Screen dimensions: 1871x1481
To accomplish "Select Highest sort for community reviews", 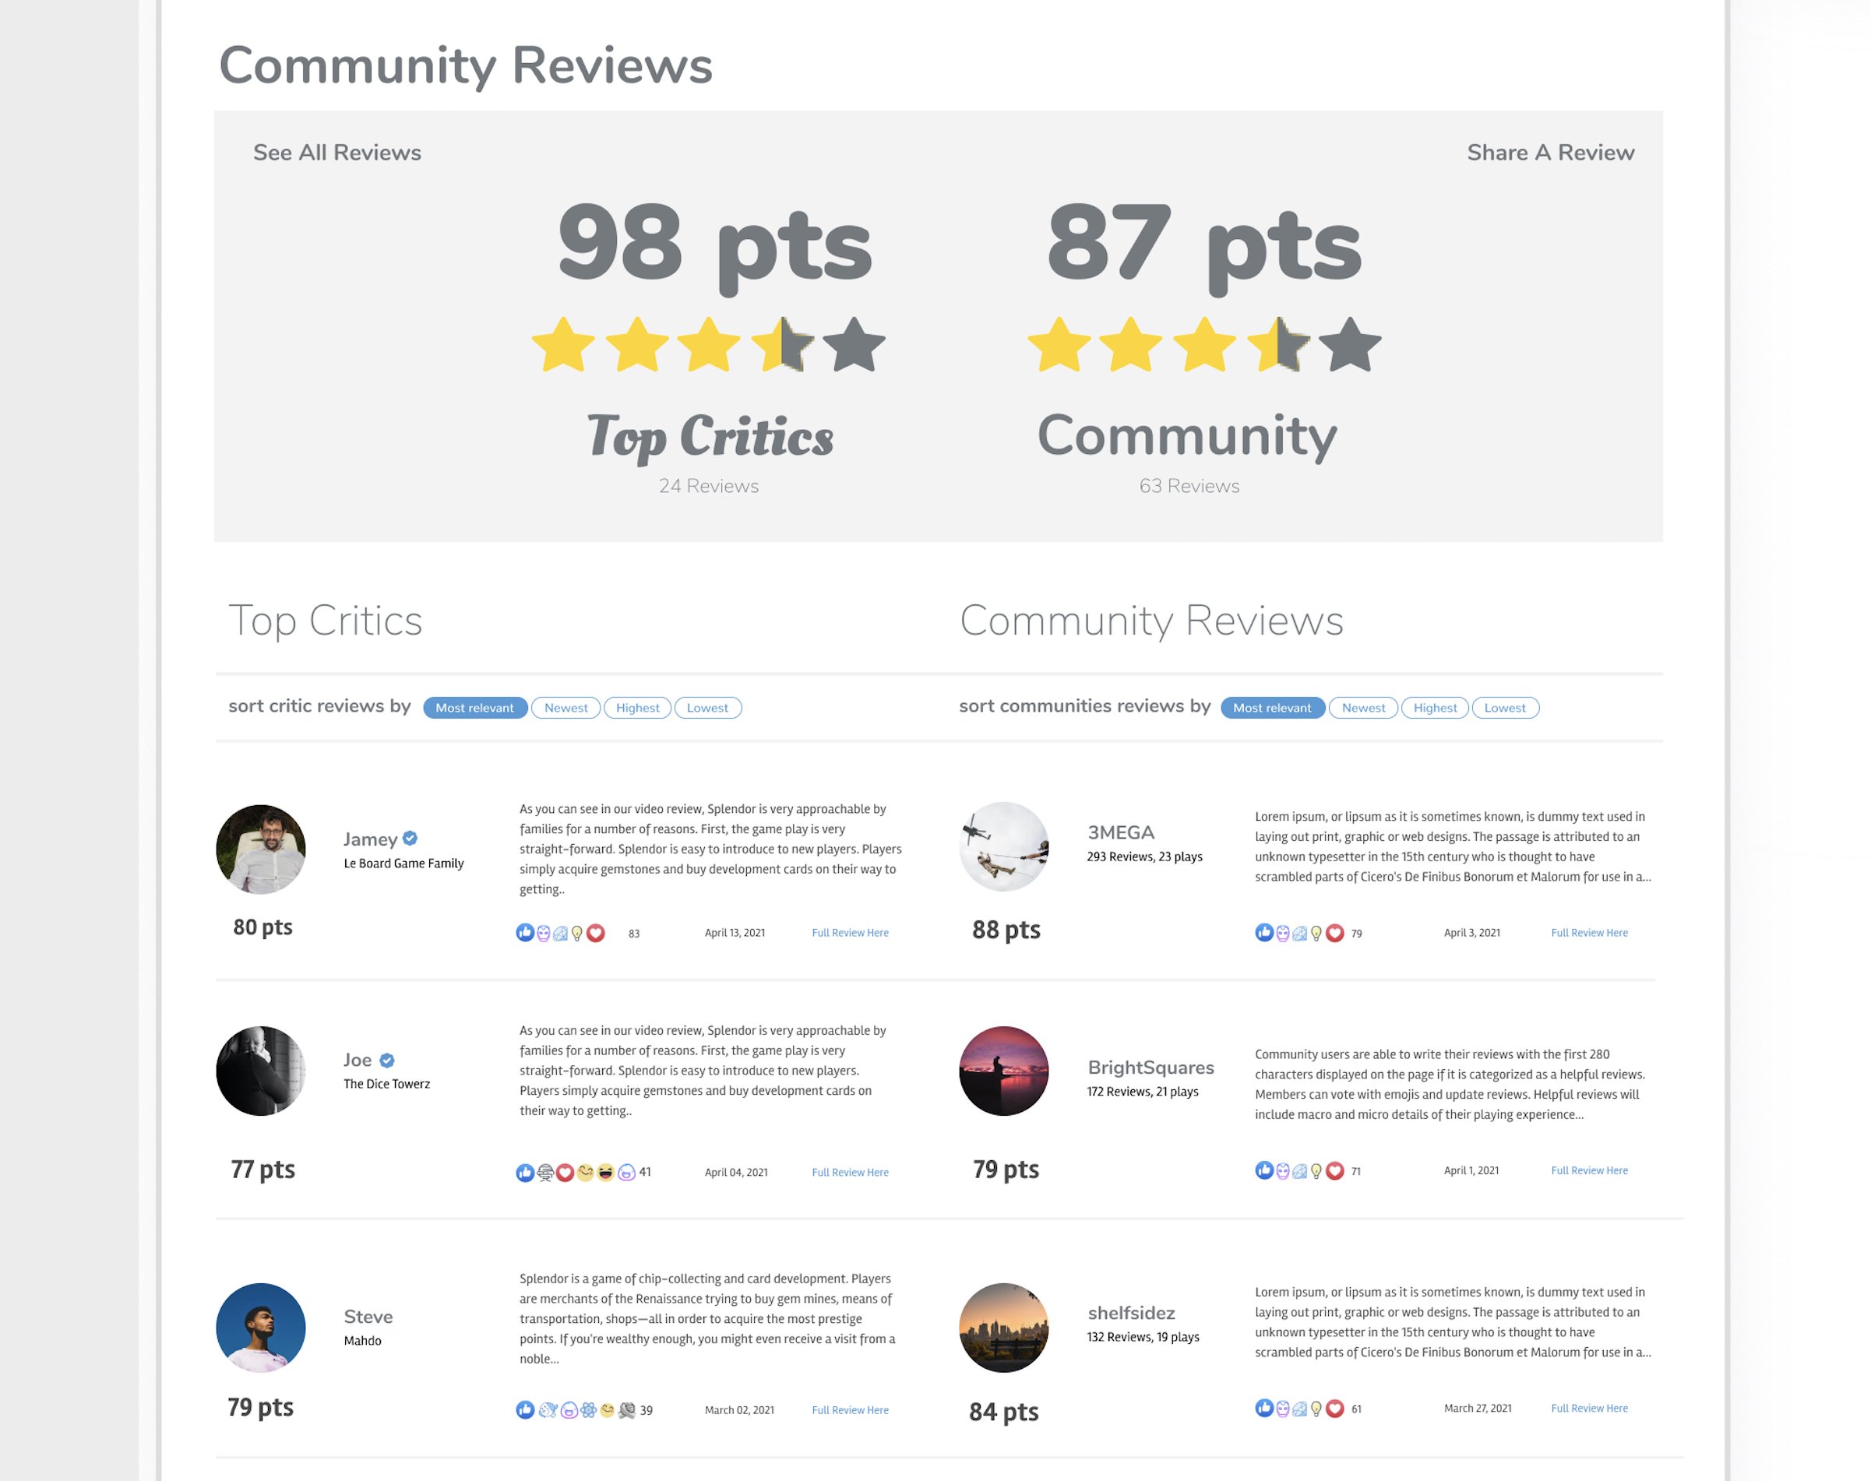I will 1433,707.
